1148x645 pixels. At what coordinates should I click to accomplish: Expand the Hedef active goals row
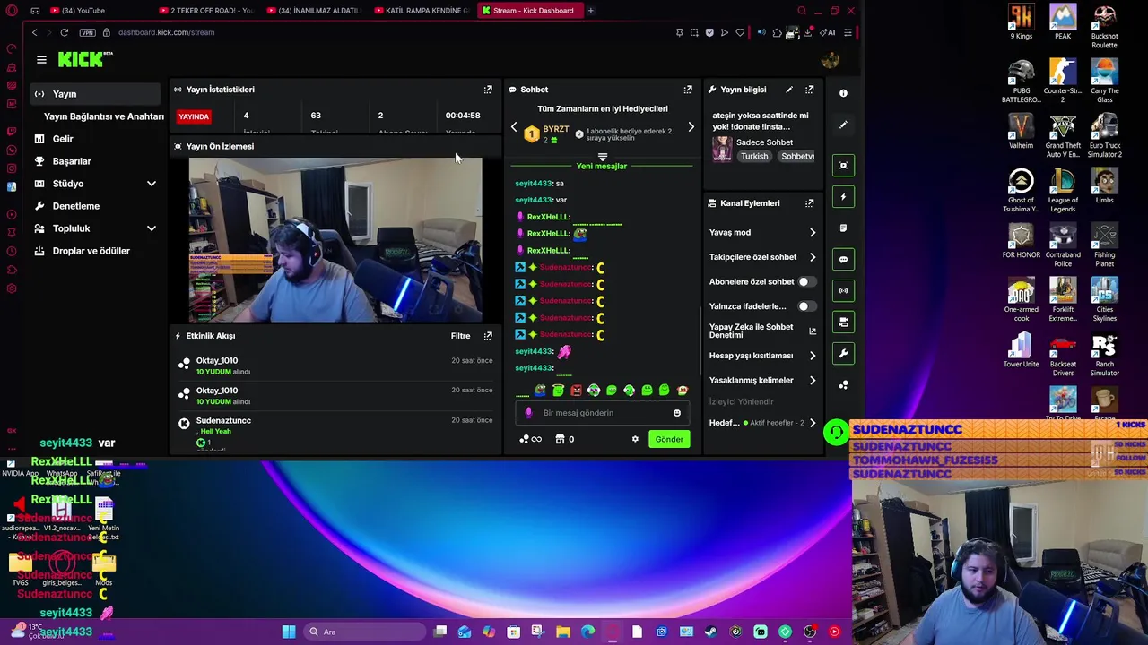click(762, 423)
